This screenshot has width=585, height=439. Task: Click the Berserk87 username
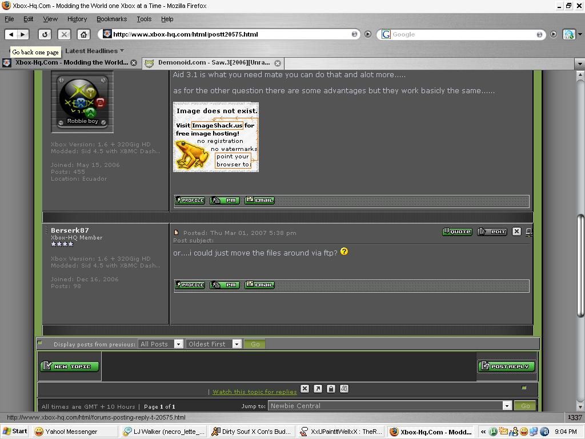70,230
